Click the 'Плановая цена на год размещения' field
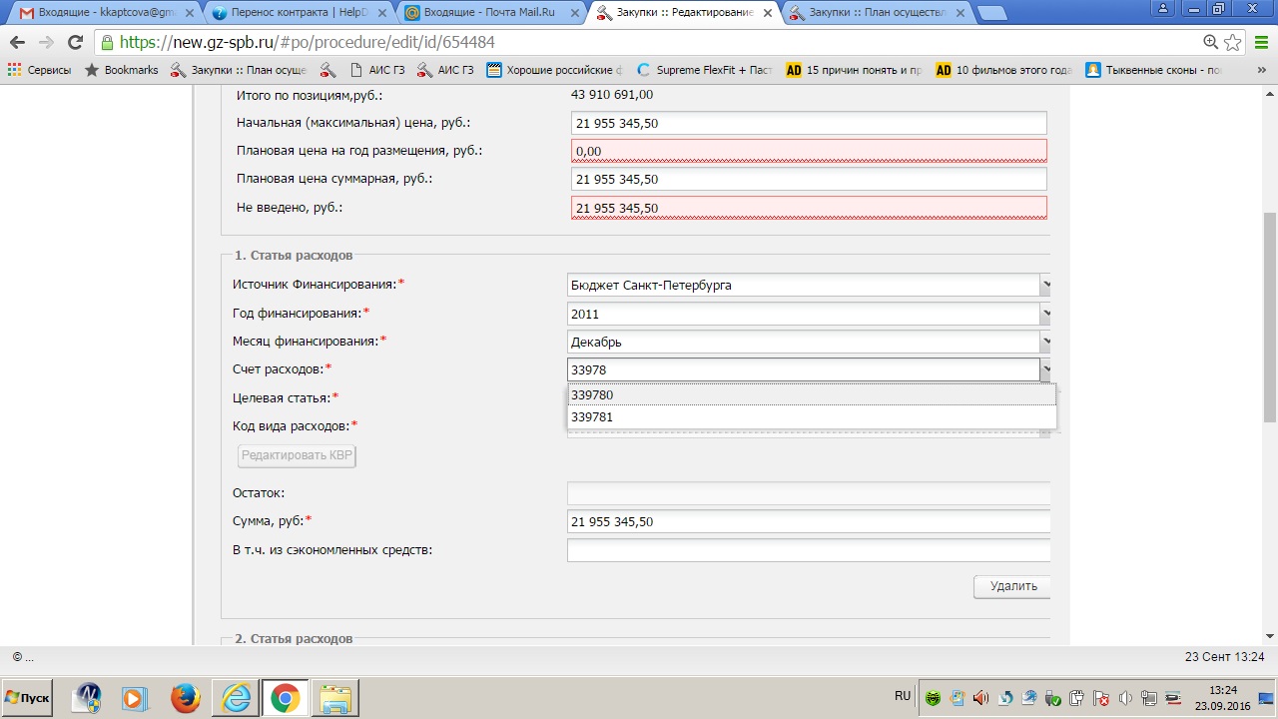This screenshot has height=719, width=1278. pos(809,151)
